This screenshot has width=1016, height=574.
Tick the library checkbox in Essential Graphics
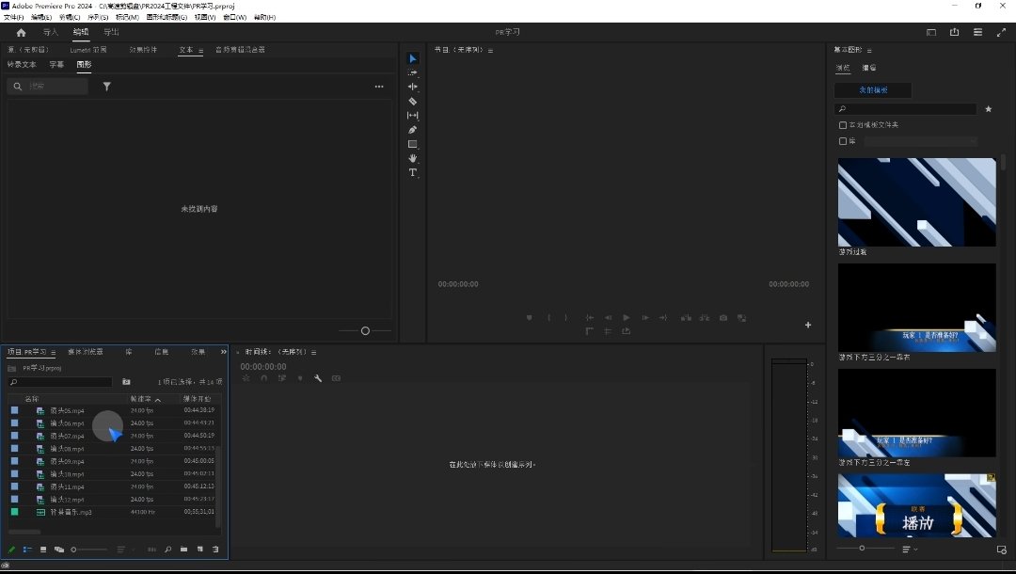pos(843,141)
